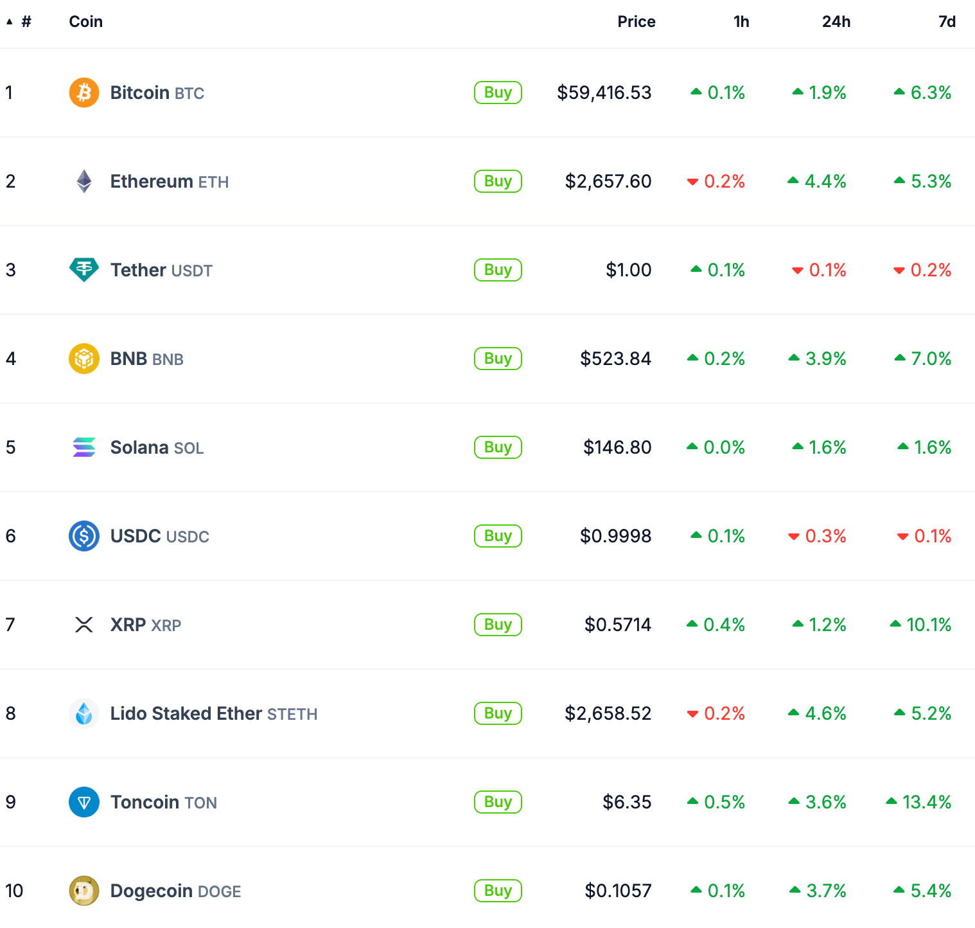Click Buy for Bitcoin

point(498,92)
